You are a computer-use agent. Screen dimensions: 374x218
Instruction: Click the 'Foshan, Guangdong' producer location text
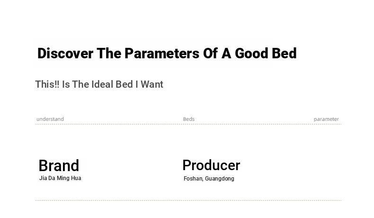coord(209,179)
